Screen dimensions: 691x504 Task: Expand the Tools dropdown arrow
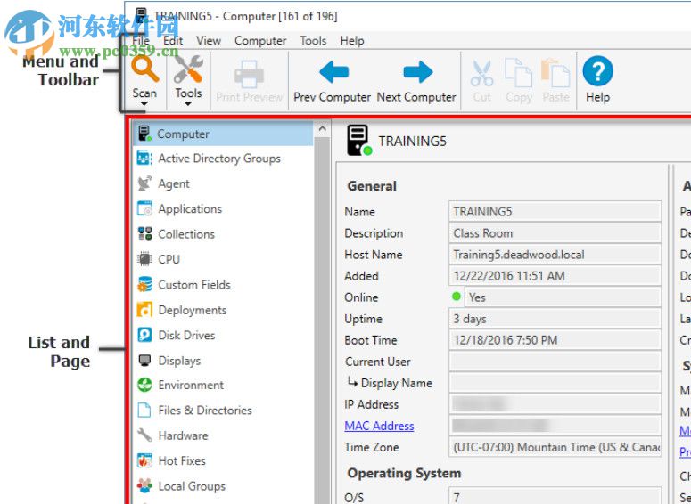(188, 104)
